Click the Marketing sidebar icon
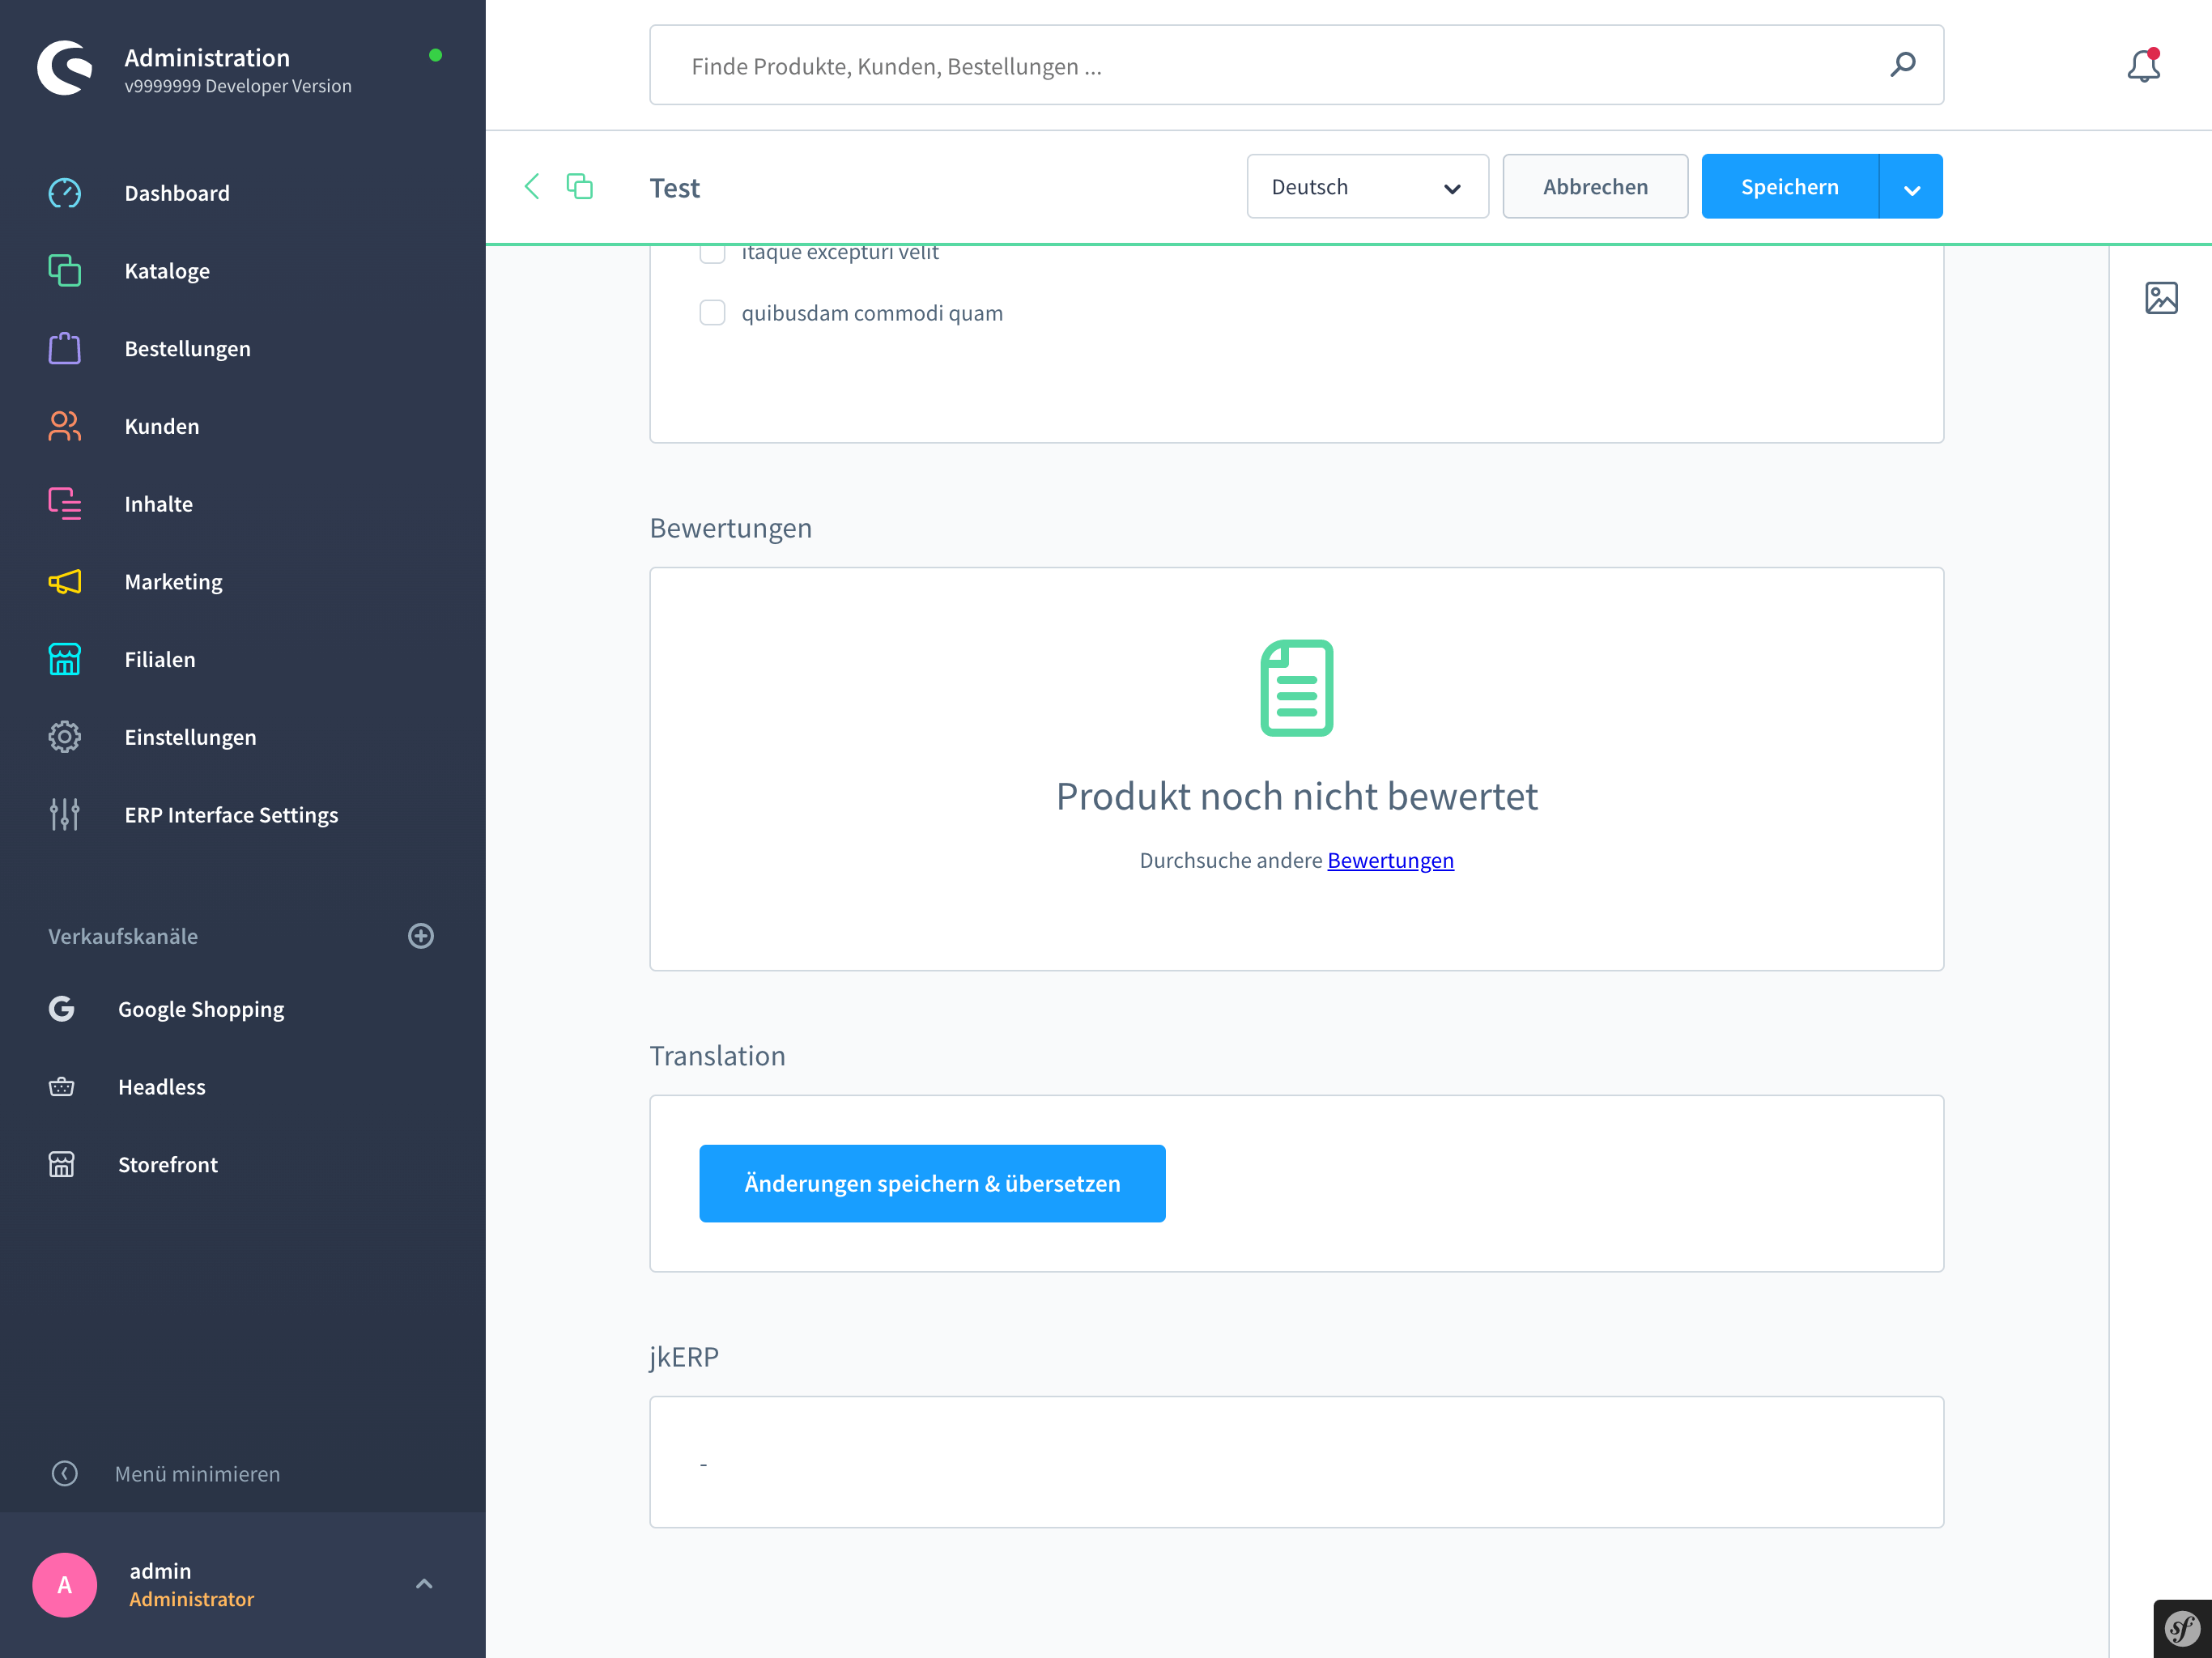The height and width of the screenshot is (1658, 2212). point(65,580)
